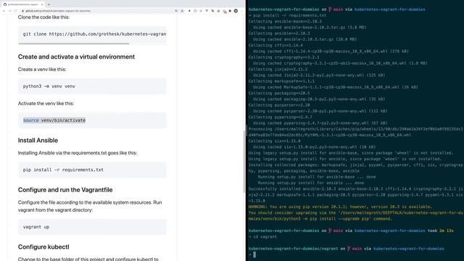The width and height of the screenshot is (464, 261).
Task: Click 'kubernetes-vagrant-for-dummies/vagrant' prompt path
Action: click(293, 249)
